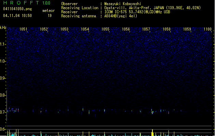Click the HROFFT title text
Viewport: 215px width, 136px height.
tap(21, 3)
